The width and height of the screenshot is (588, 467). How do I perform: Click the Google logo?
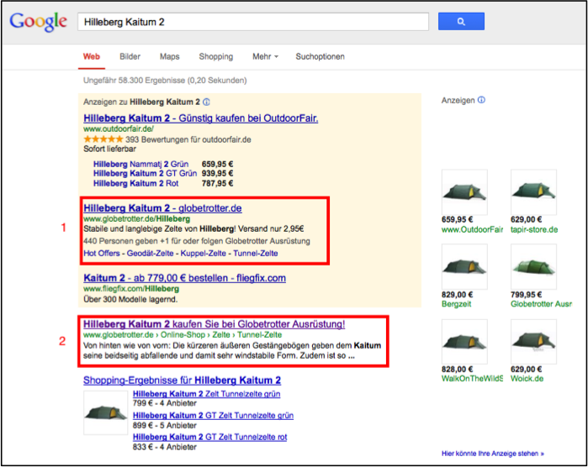click(x=38, y=22)
